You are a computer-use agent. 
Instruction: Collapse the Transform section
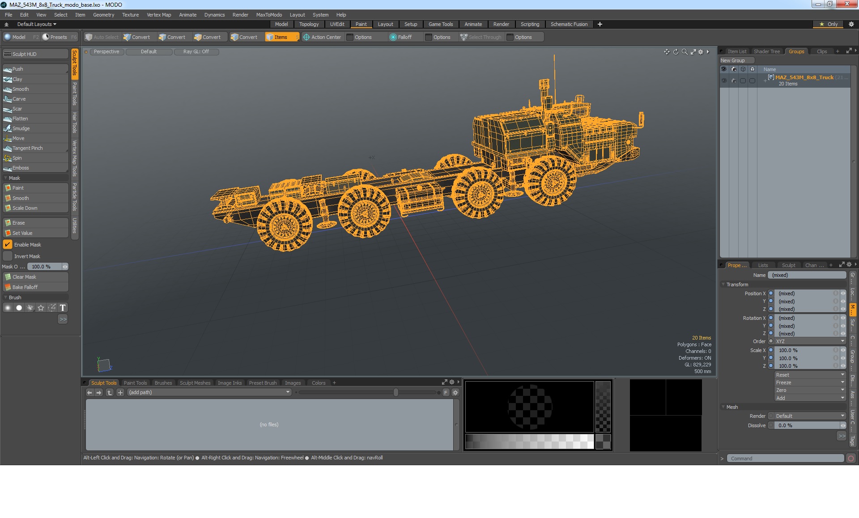click(x=723, y=284)
